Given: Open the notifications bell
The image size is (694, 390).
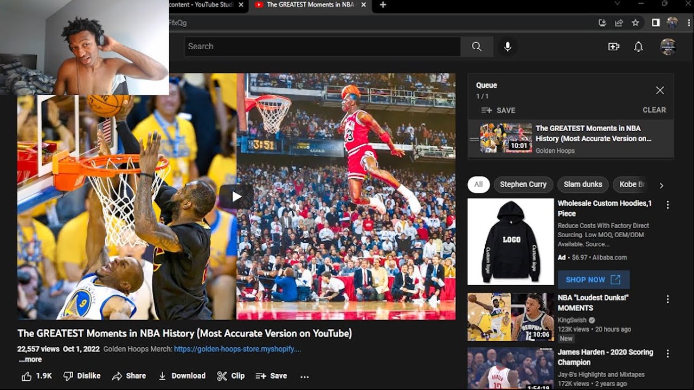Looking at the screenshot, I should pos(639,47).
